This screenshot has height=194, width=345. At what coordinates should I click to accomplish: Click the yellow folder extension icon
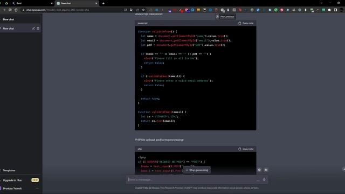(198, 10)
